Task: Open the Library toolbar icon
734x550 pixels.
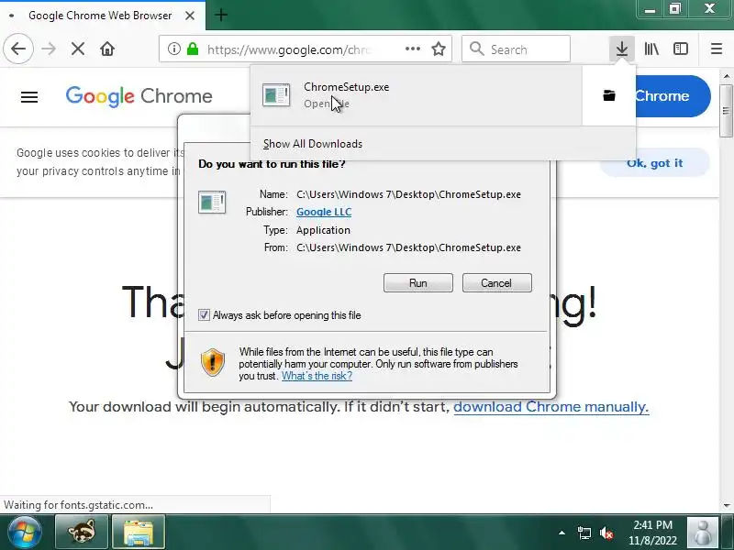Action: [x=651, y=49]
